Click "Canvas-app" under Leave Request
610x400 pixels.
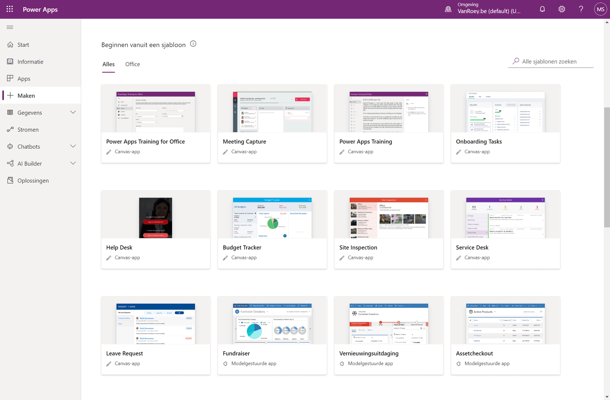click(x=127, y=363)
